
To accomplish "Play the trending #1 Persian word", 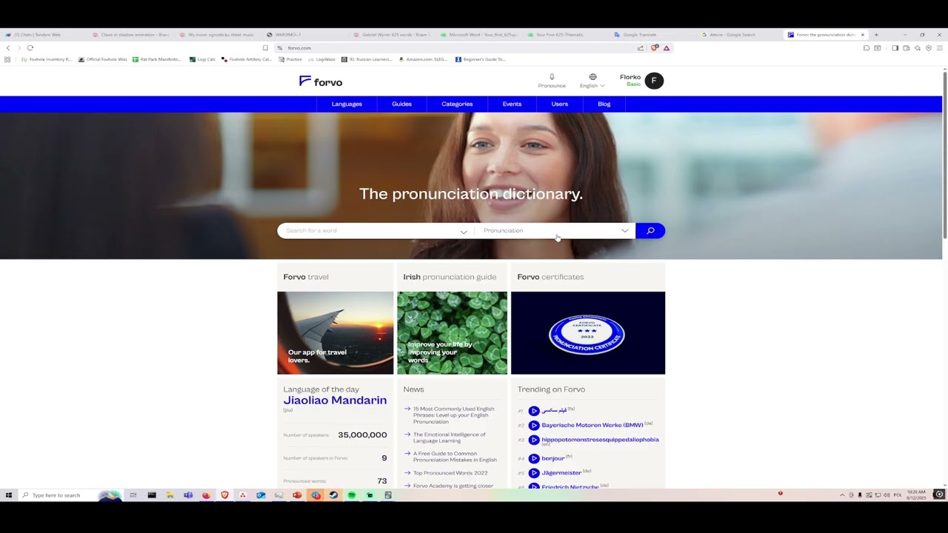I will [x=533, y=411].
